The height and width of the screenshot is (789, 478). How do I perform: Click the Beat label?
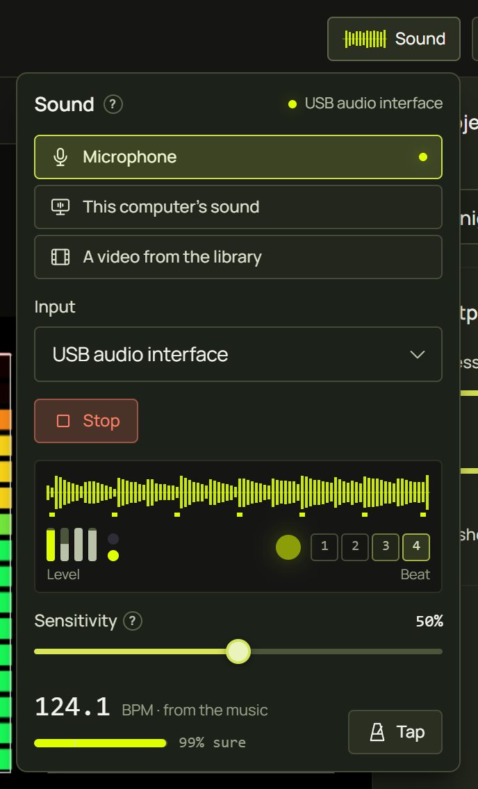pyautogui.click(x=415, y=574)
